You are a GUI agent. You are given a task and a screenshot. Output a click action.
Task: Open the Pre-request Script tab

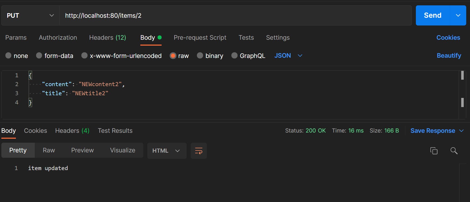point(200,38)
